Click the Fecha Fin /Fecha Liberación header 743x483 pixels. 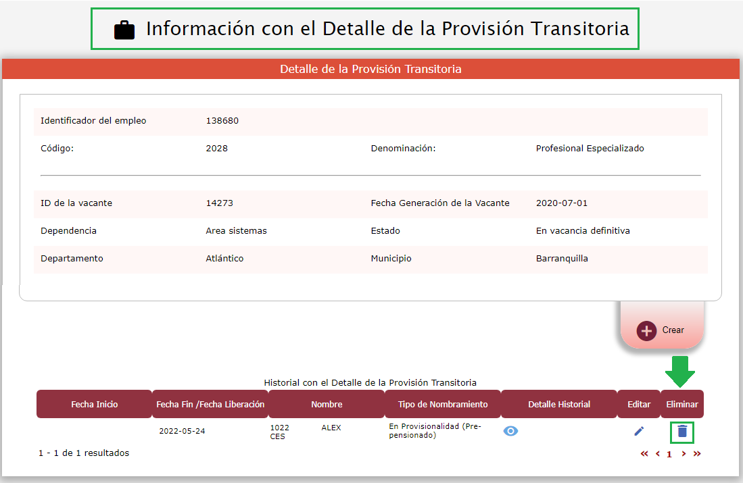pos(210,405)
